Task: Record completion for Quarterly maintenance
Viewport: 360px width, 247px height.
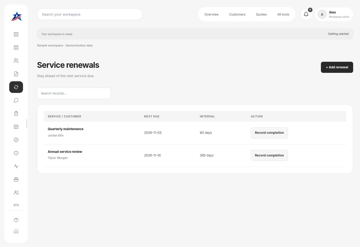Action: tap(269, 133)
